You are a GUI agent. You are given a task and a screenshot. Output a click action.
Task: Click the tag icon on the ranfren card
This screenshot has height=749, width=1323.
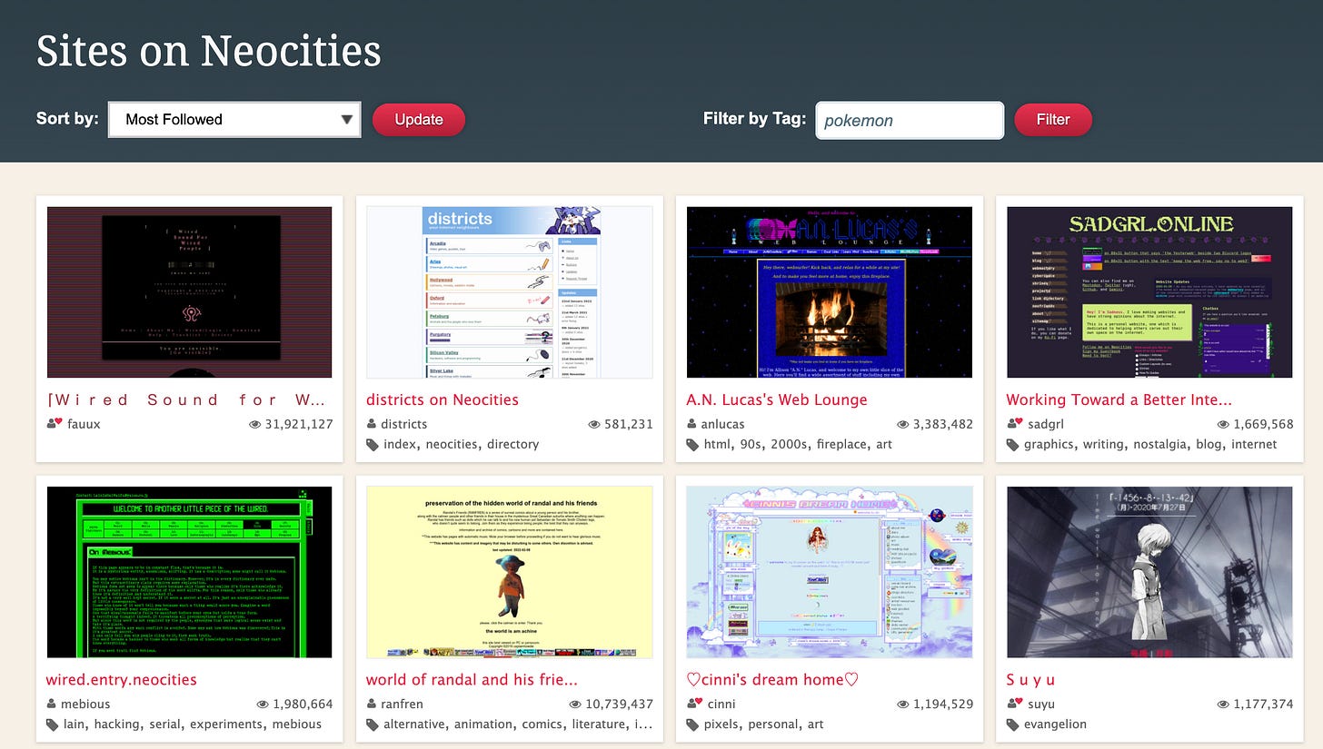click(373, 724)
